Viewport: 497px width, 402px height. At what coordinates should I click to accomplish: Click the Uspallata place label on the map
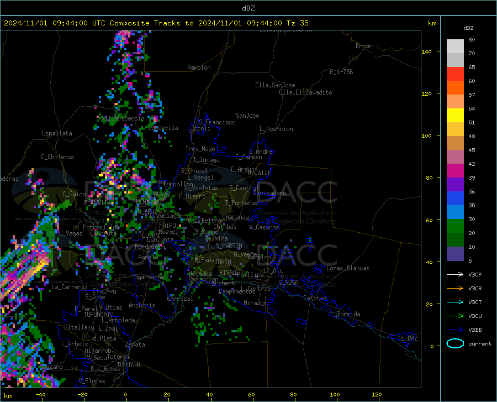tap(57, 133)
